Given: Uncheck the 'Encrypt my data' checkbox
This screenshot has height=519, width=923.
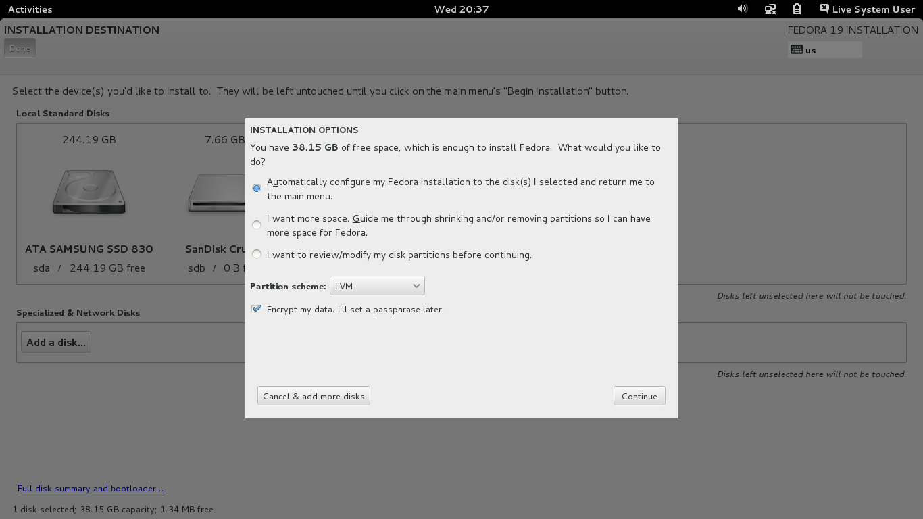Looking at the screenshot, I should click(257, 309).
